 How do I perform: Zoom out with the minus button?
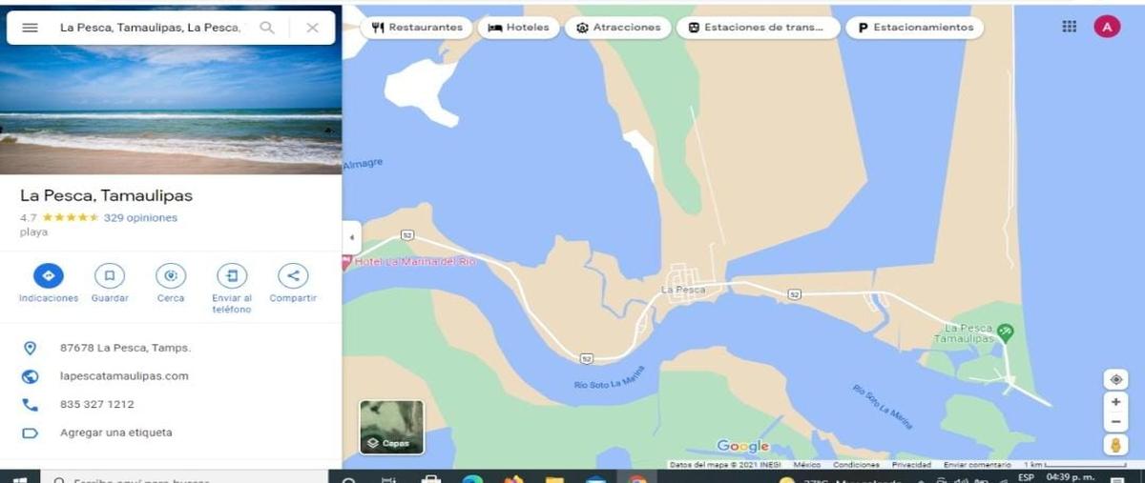[1115, 422]
